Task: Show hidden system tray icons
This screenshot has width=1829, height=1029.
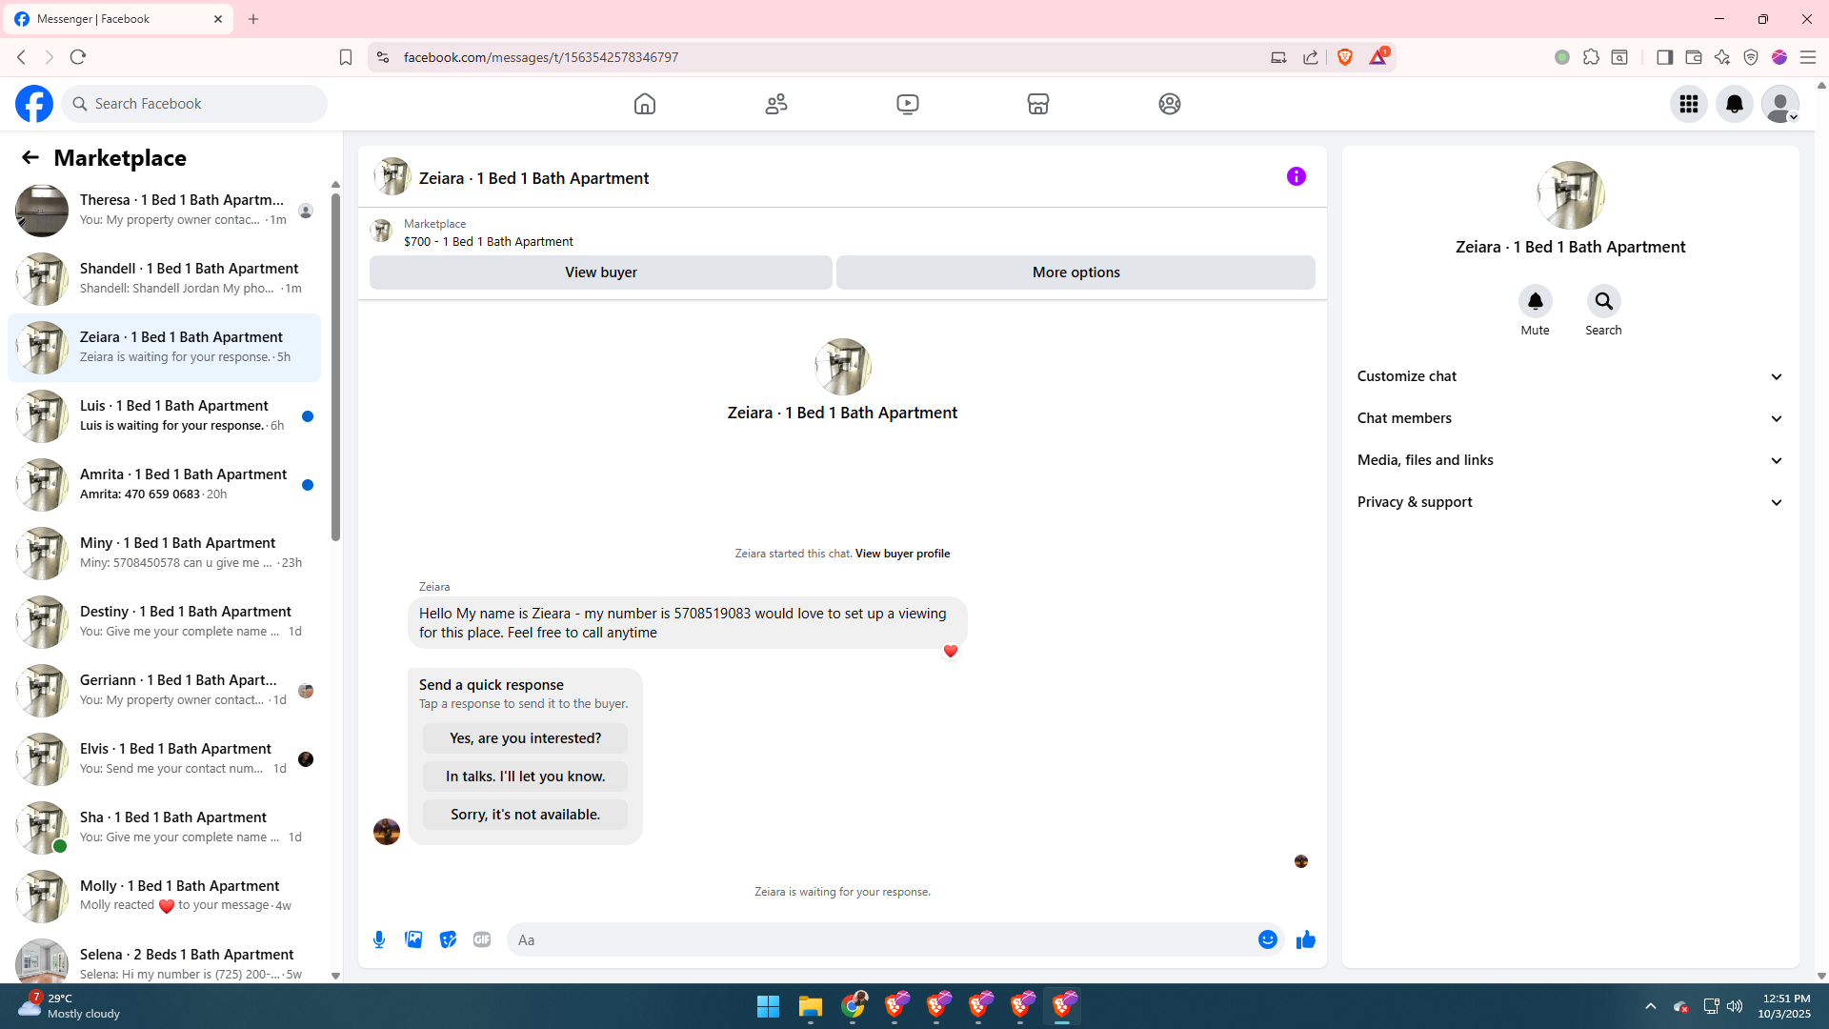Action: 1651,1006
